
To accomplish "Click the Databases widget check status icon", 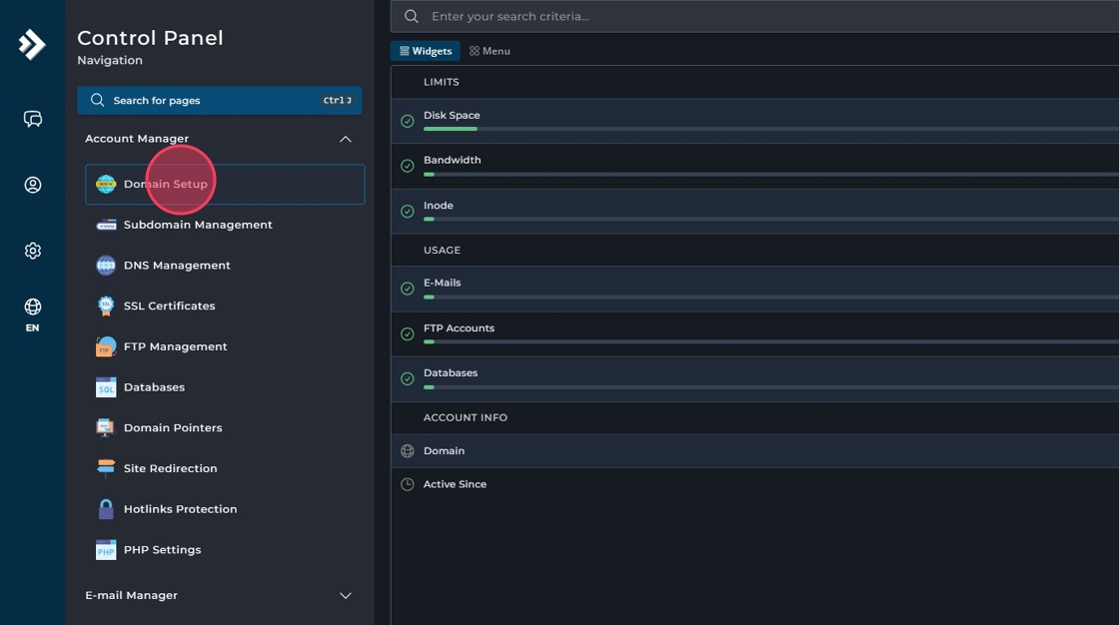I will 408,378.
